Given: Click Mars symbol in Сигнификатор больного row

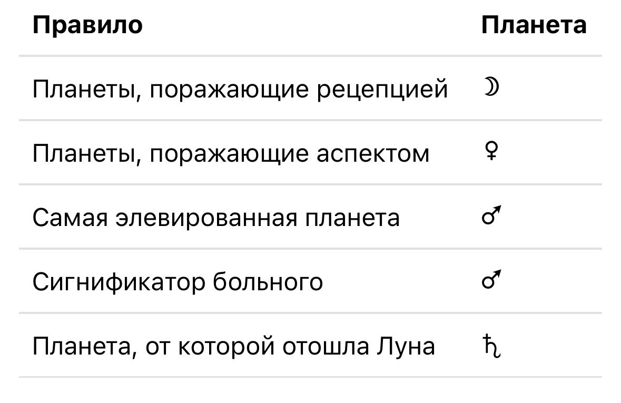Looking at the screenshot, I should (491, 280).
